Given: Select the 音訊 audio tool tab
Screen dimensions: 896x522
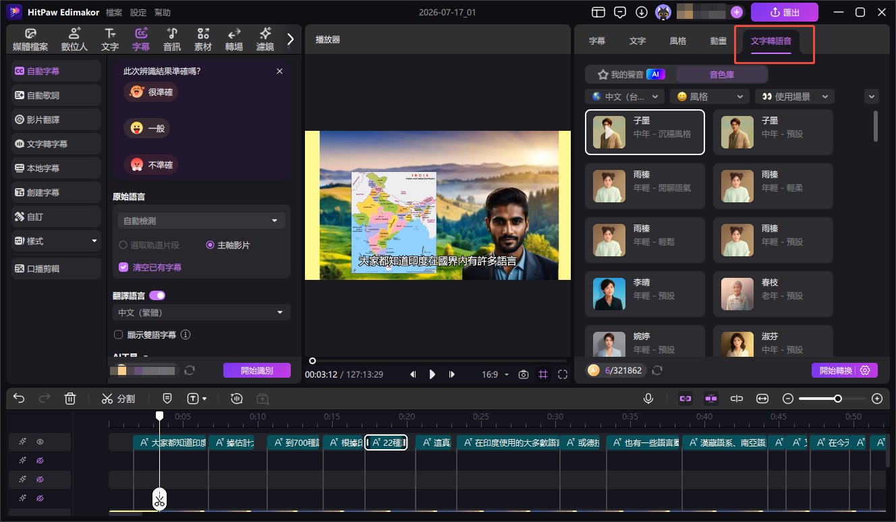Looking at the screenshot, I should click(x=172, y=40).
